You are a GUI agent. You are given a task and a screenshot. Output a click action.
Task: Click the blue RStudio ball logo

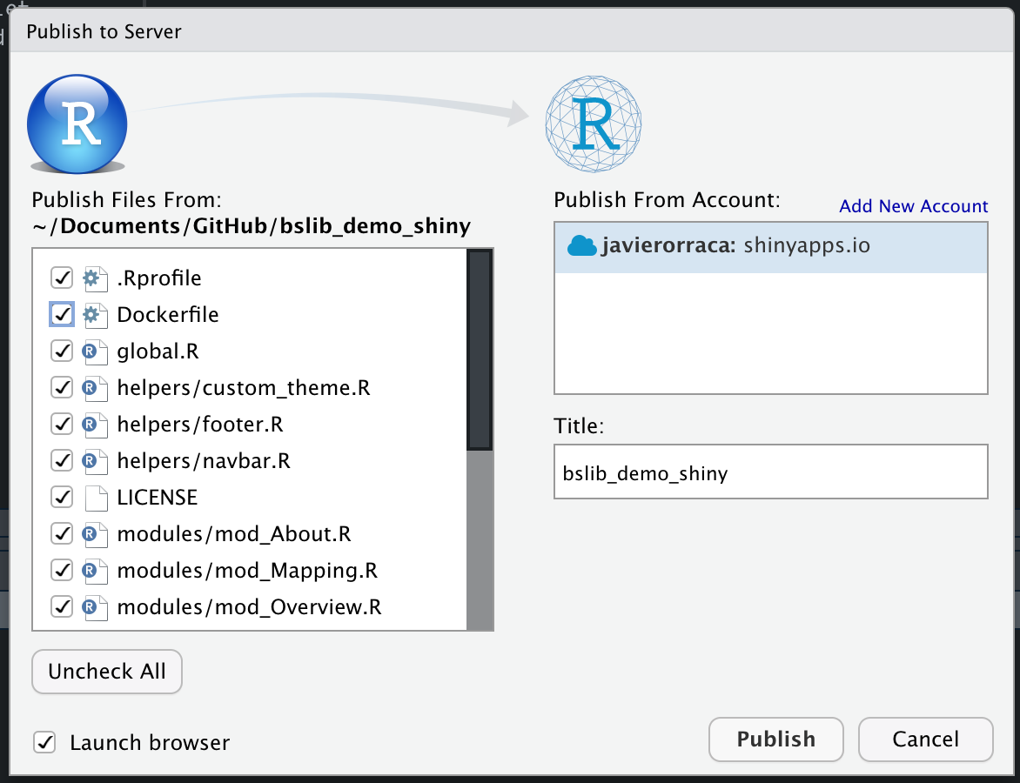[x=77, y=124]
